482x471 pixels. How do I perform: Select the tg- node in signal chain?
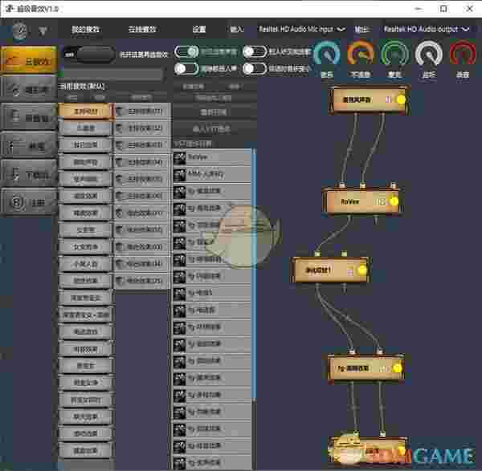(x=366, y=368)
